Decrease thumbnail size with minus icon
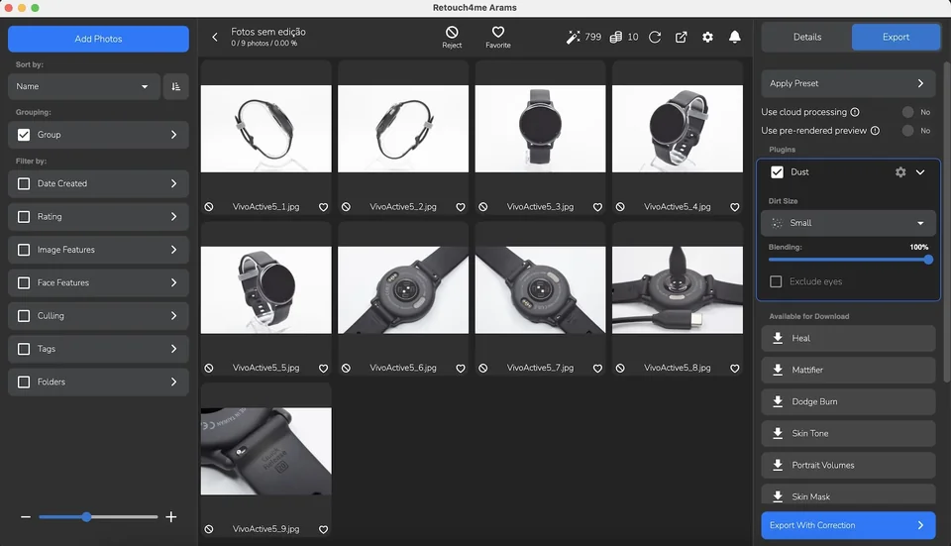 pyautogui.click(x=26, y=517)
